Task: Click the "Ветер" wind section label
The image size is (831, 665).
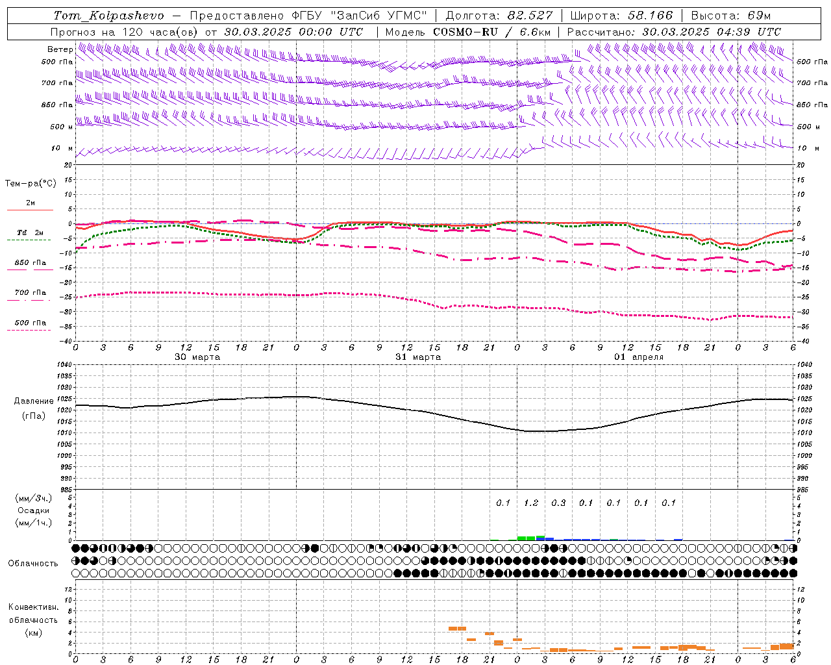Action: tap(60, 49)
